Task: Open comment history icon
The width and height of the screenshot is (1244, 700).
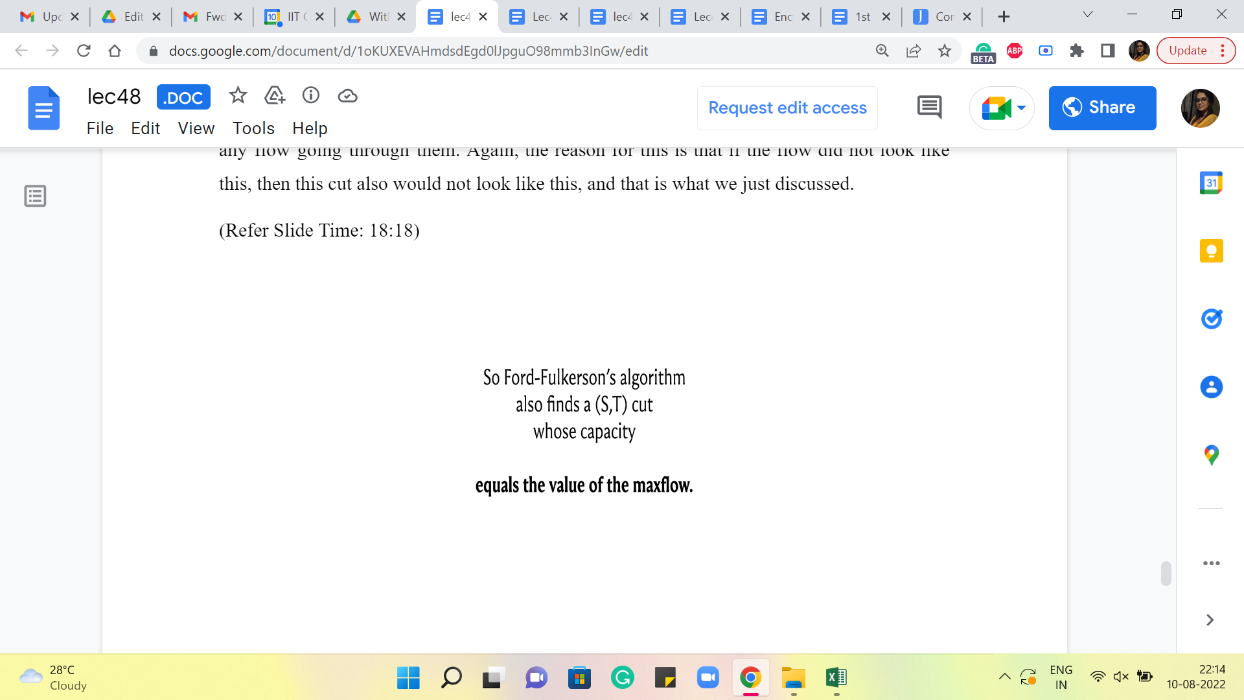Action: tap(929, 108)
